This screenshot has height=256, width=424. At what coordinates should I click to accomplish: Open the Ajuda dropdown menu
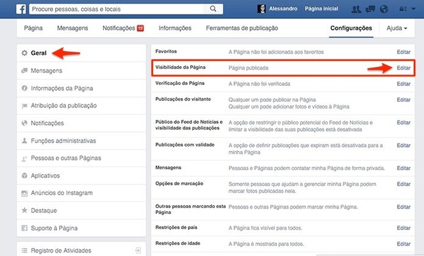point(396,28)
